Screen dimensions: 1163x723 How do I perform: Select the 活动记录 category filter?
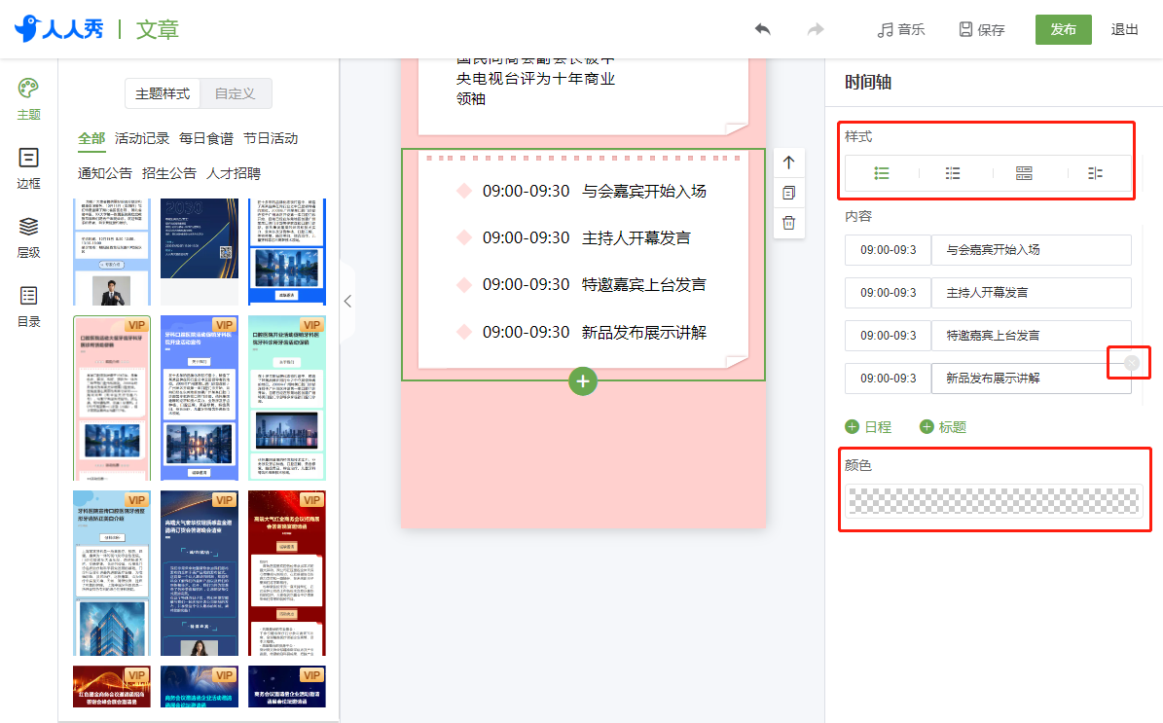[x=142, y=139]
